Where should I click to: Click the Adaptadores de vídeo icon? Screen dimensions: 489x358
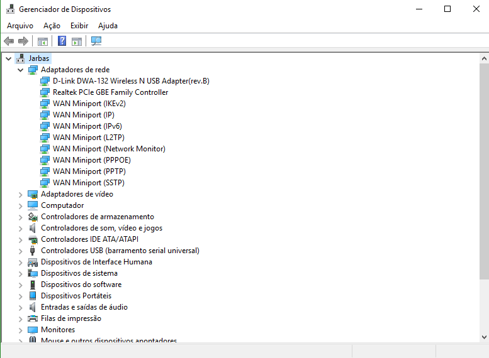(33, 194)
